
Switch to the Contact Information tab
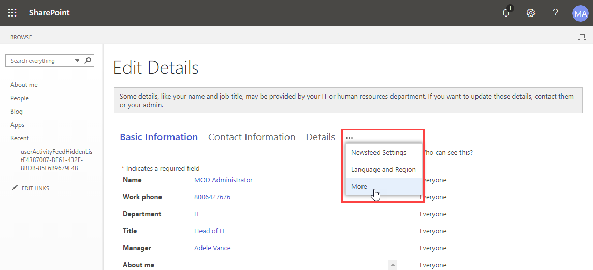point(252,137)
